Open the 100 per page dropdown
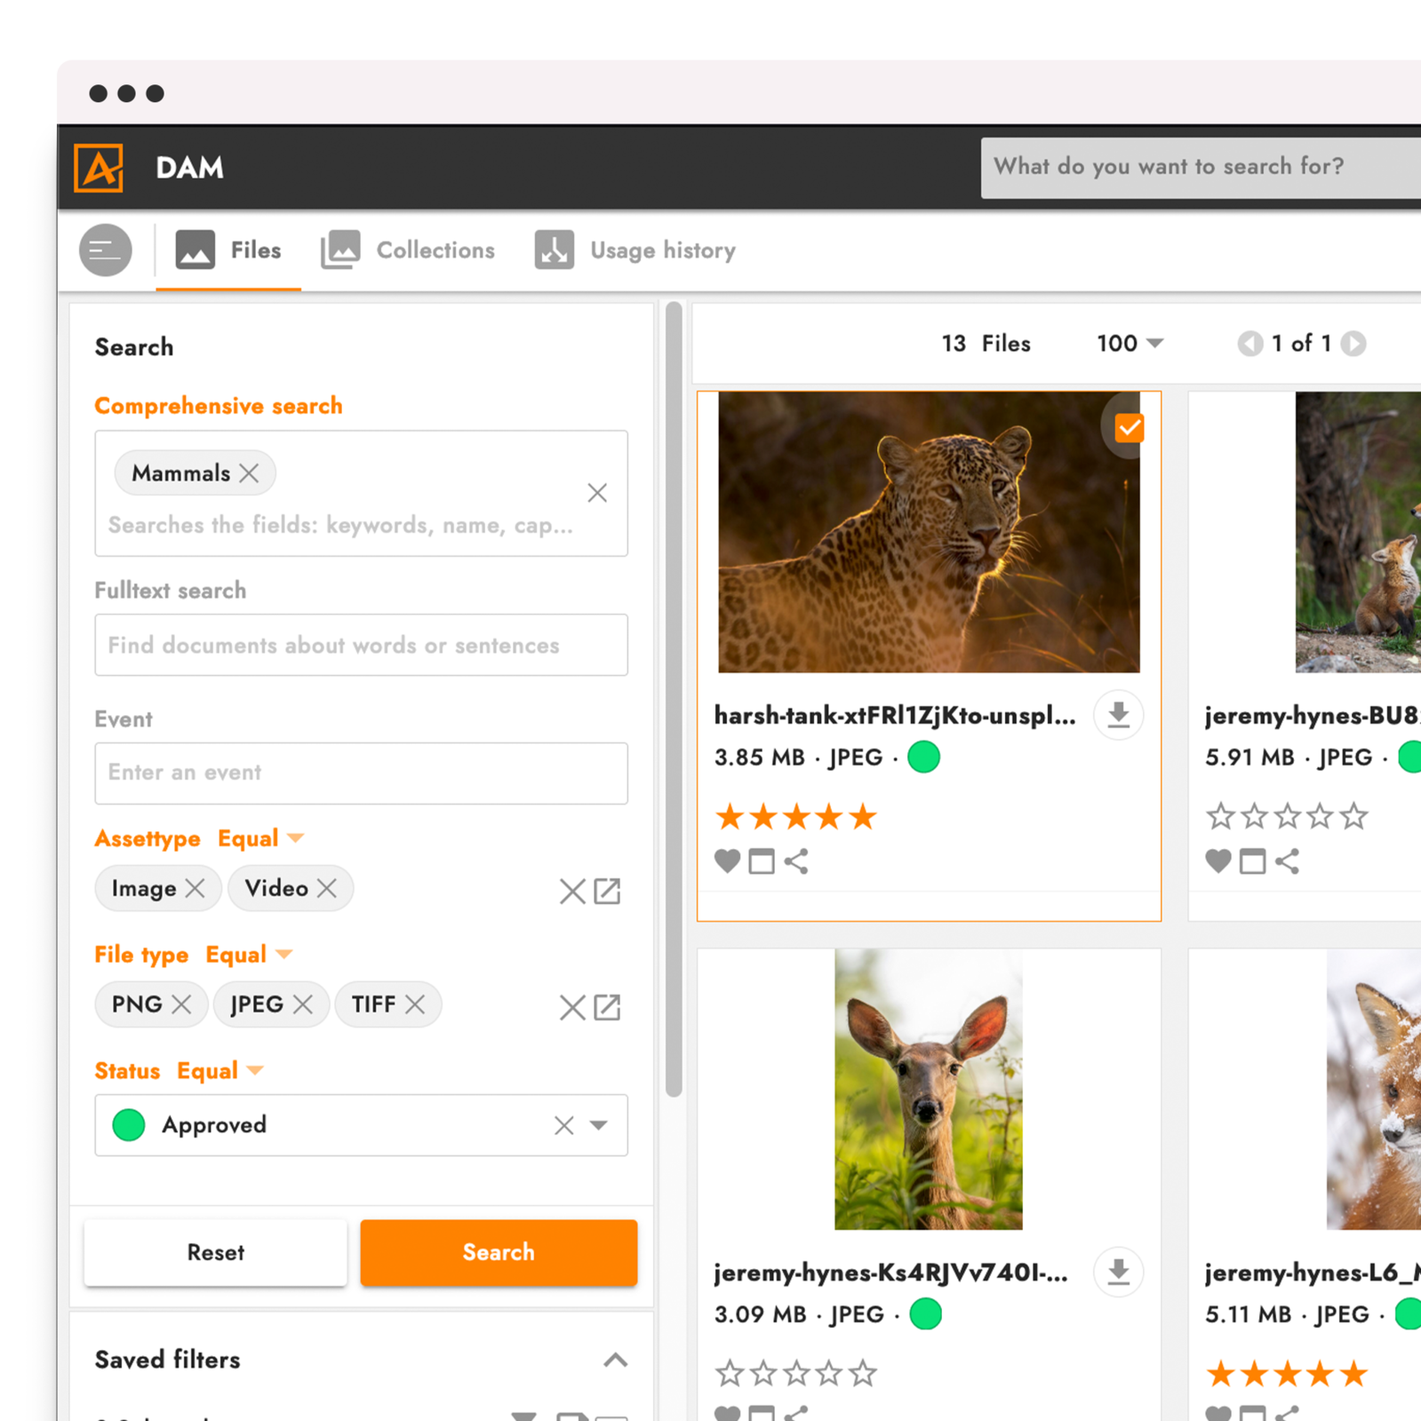The width and height of the screenshot is (1421, 1421). [x=1130, y=344]
